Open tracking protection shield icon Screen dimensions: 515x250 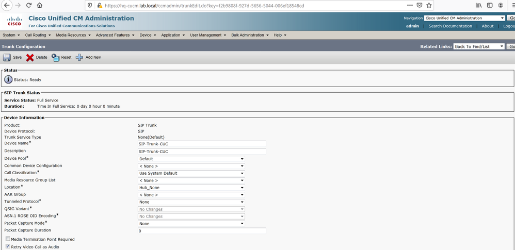click(x=91, y=5)
